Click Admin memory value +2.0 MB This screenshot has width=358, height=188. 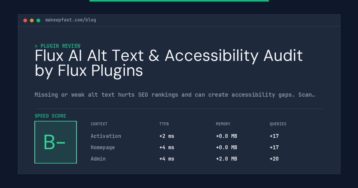pos(226,159)
